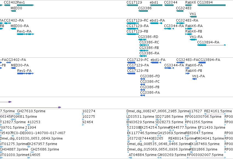Viewport: 233px width, 159px height.
Task: Click EST entry 102274
Action: 89,111
